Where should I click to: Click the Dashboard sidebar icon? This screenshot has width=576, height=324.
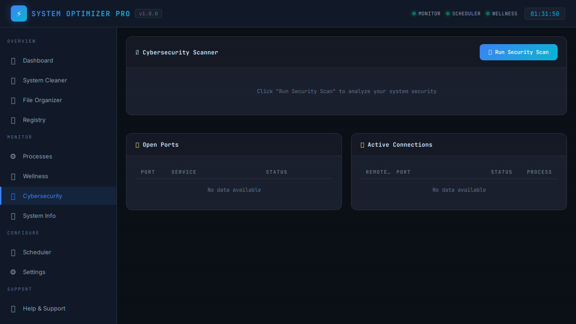13,61
